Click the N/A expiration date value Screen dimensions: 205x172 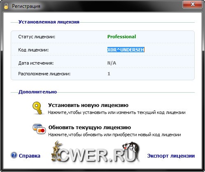coord(112,63)
